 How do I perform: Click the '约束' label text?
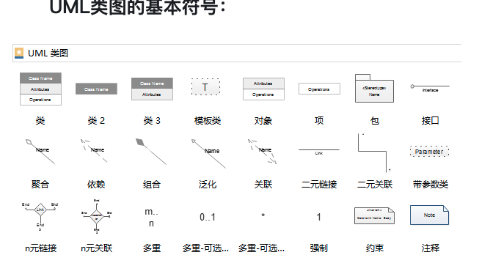point(375,248)
